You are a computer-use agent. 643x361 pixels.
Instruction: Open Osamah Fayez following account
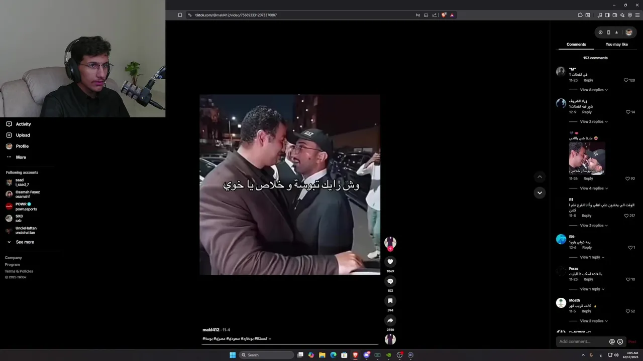[23, 194]
